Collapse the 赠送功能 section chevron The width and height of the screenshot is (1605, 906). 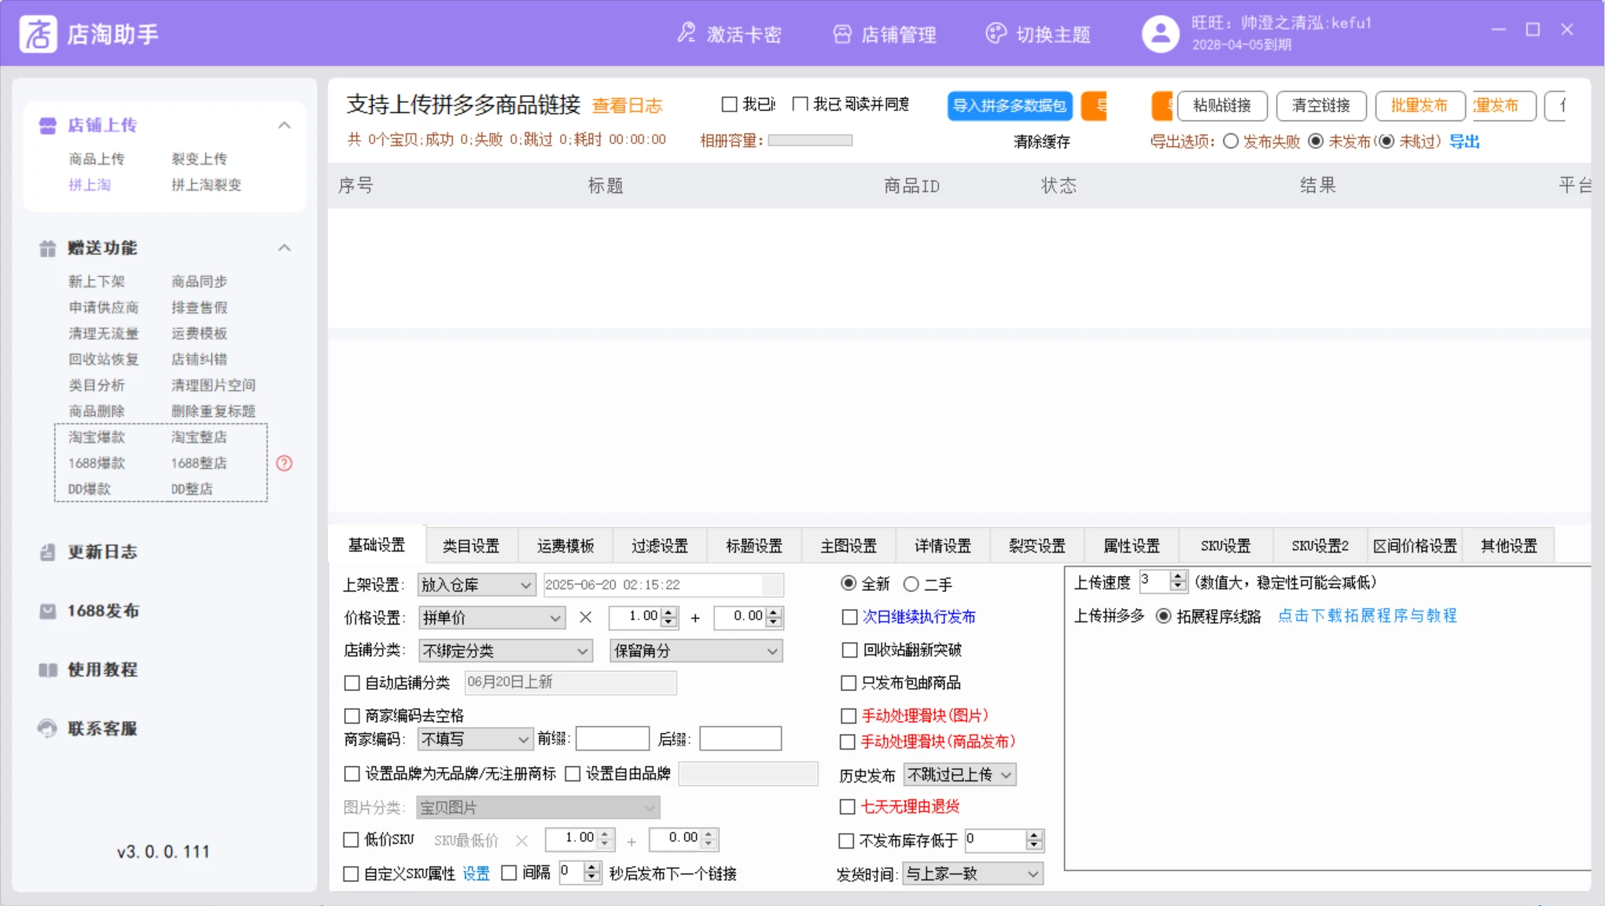click(285, 248)
